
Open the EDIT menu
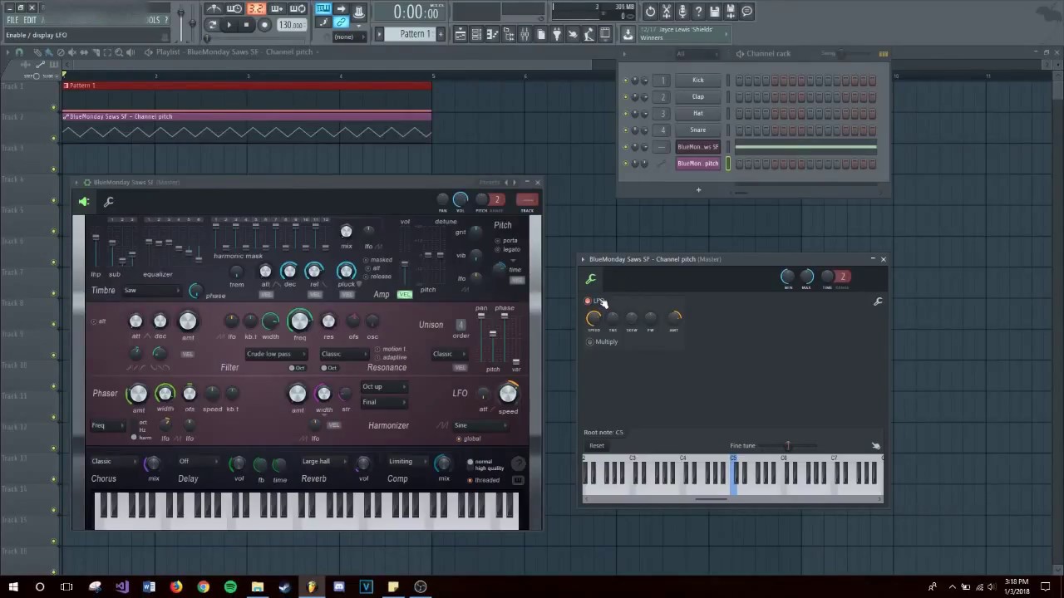pyautogui.click(x=30, y=20)
